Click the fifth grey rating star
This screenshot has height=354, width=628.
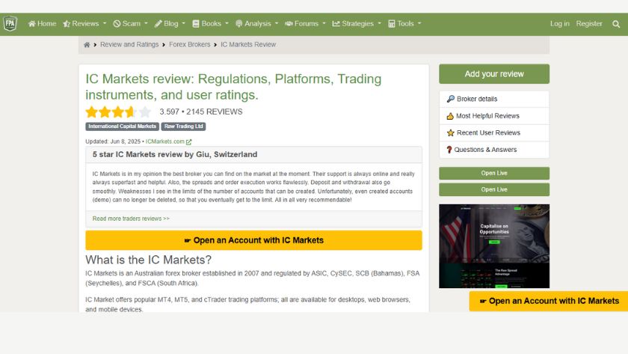pos(144,112)
